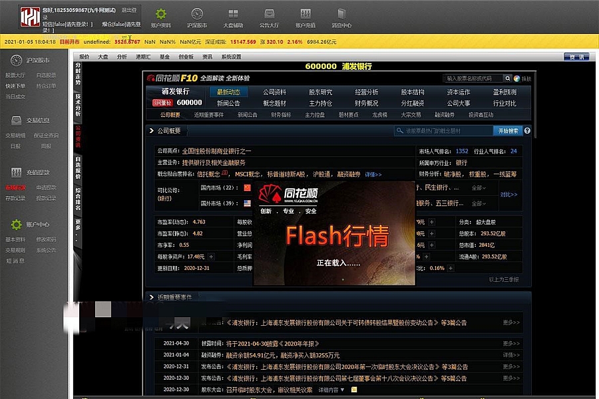The width and height of the screenshot is (599, 399).
Task: Open the 港期汇 menu
Action: tap(143, 57)
